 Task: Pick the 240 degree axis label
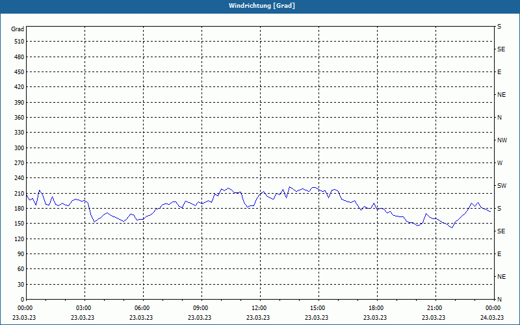tap(19, 177)
